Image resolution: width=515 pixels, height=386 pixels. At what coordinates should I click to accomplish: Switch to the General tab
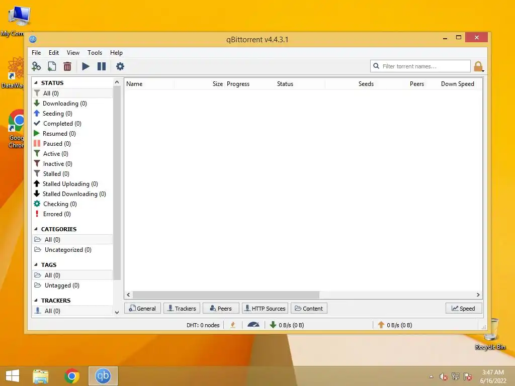click(142, 309)
